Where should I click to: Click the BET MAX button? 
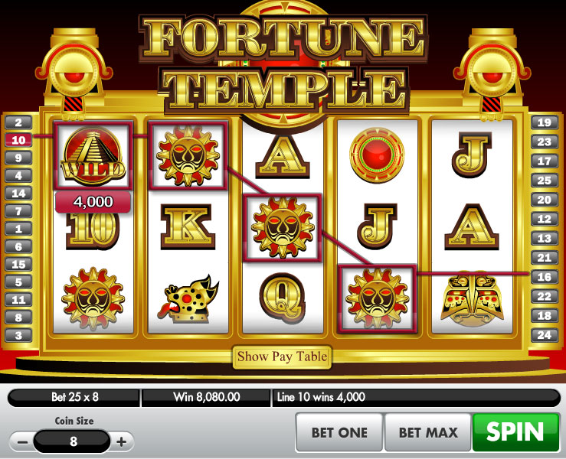(x=428, y=432)
